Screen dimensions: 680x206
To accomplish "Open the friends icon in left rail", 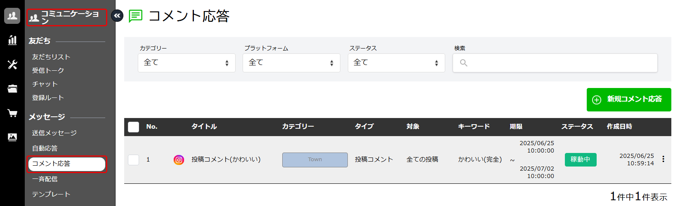I will point(12,16).
